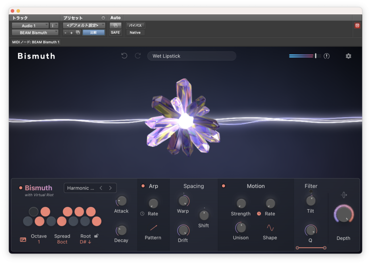Toggle the last pink note in bottom row

[x=96, y=221]
